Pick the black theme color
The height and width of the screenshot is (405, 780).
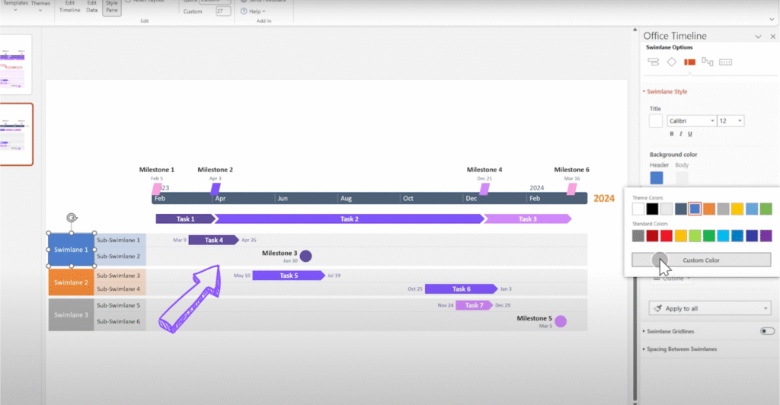[652, 209]
